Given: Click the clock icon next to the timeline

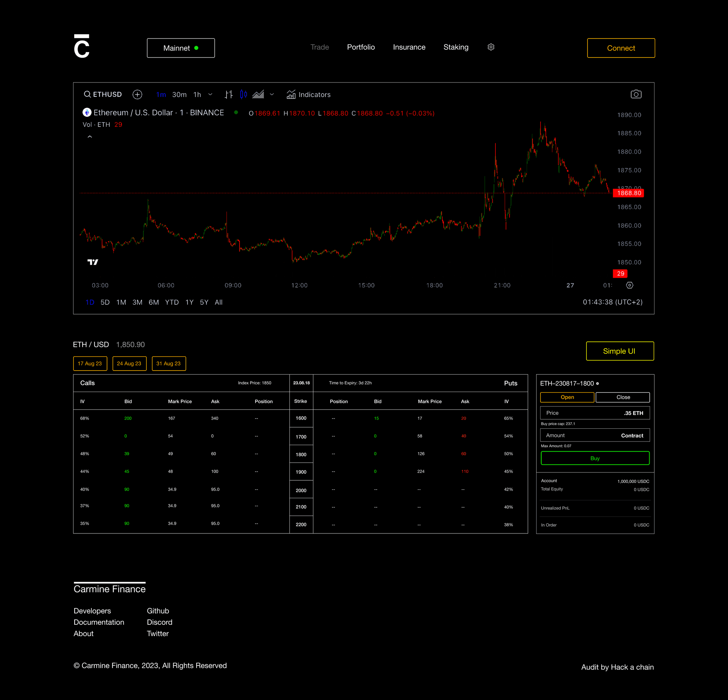Looking at the screenshot, I should pos(630,285).
